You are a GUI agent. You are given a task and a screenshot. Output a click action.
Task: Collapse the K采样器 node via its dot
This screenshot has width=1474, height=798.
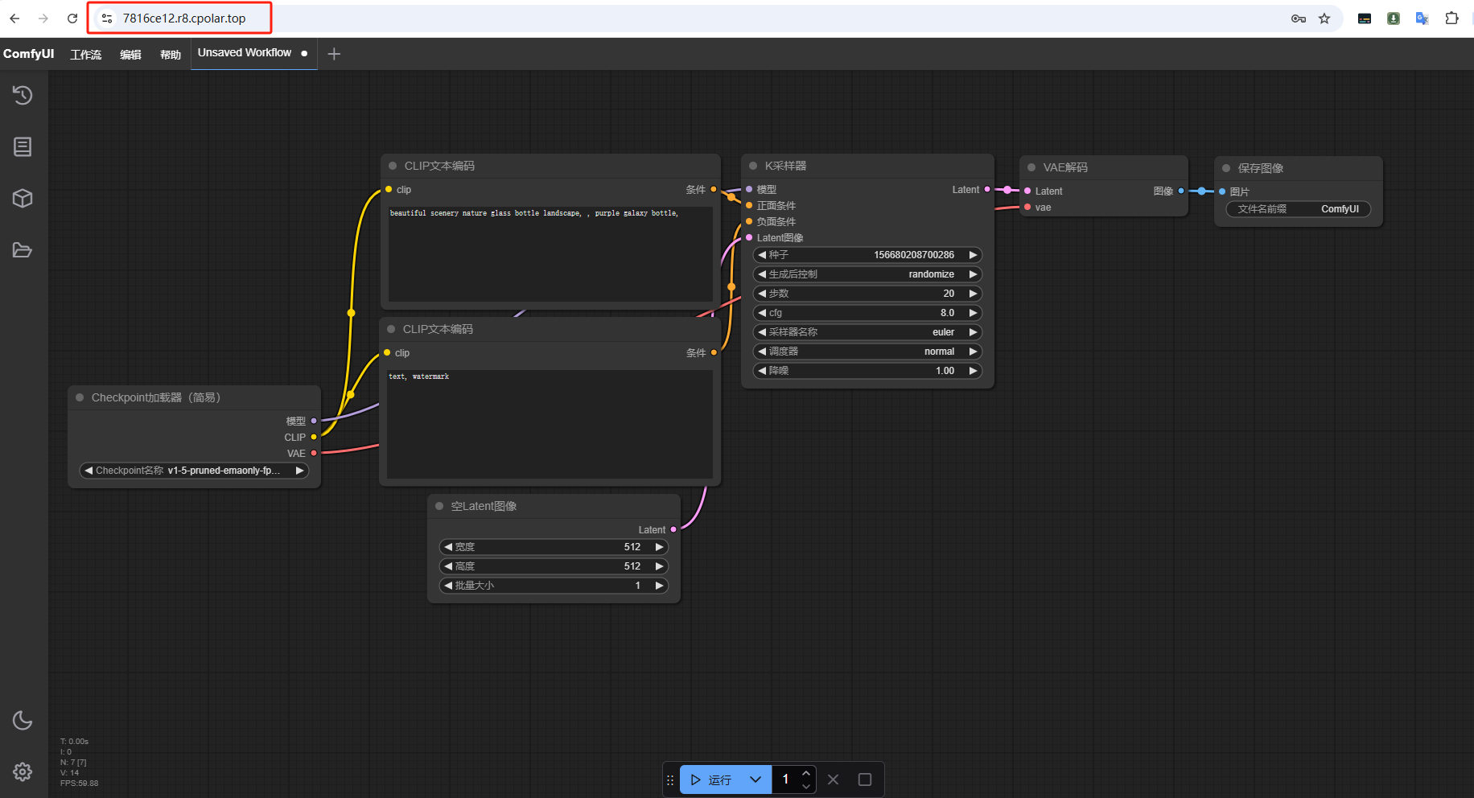click(753, 166)
